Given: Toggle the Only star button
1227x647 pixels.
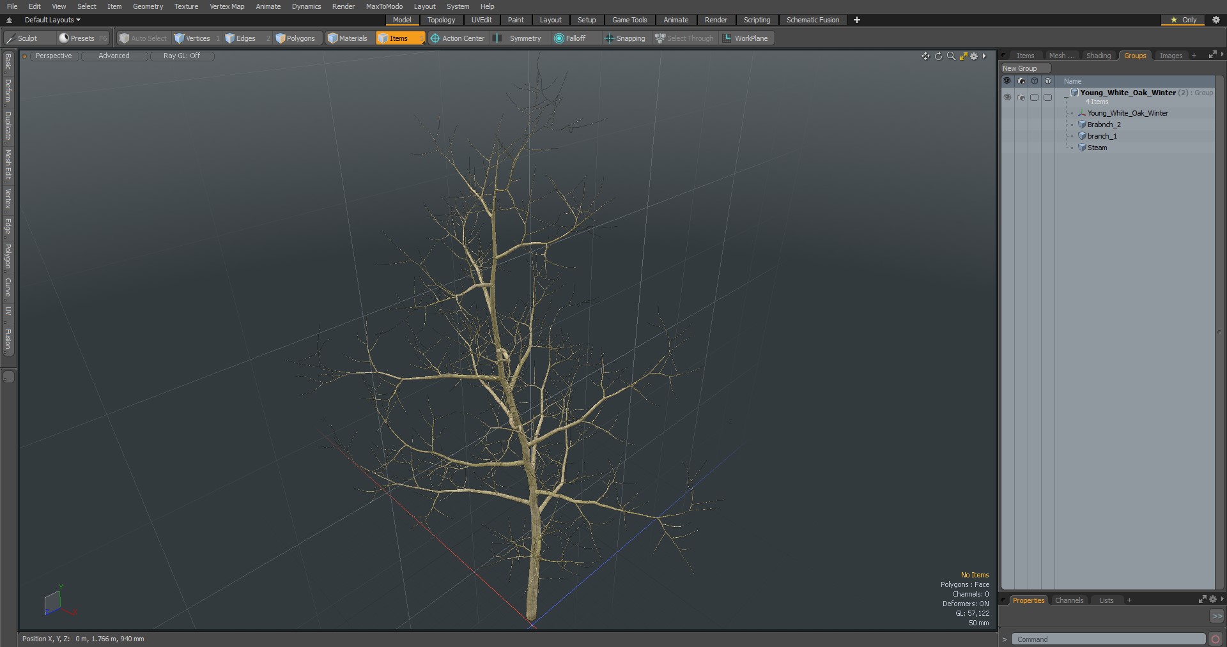Looking at the screenshot, I should point(1183,20).
